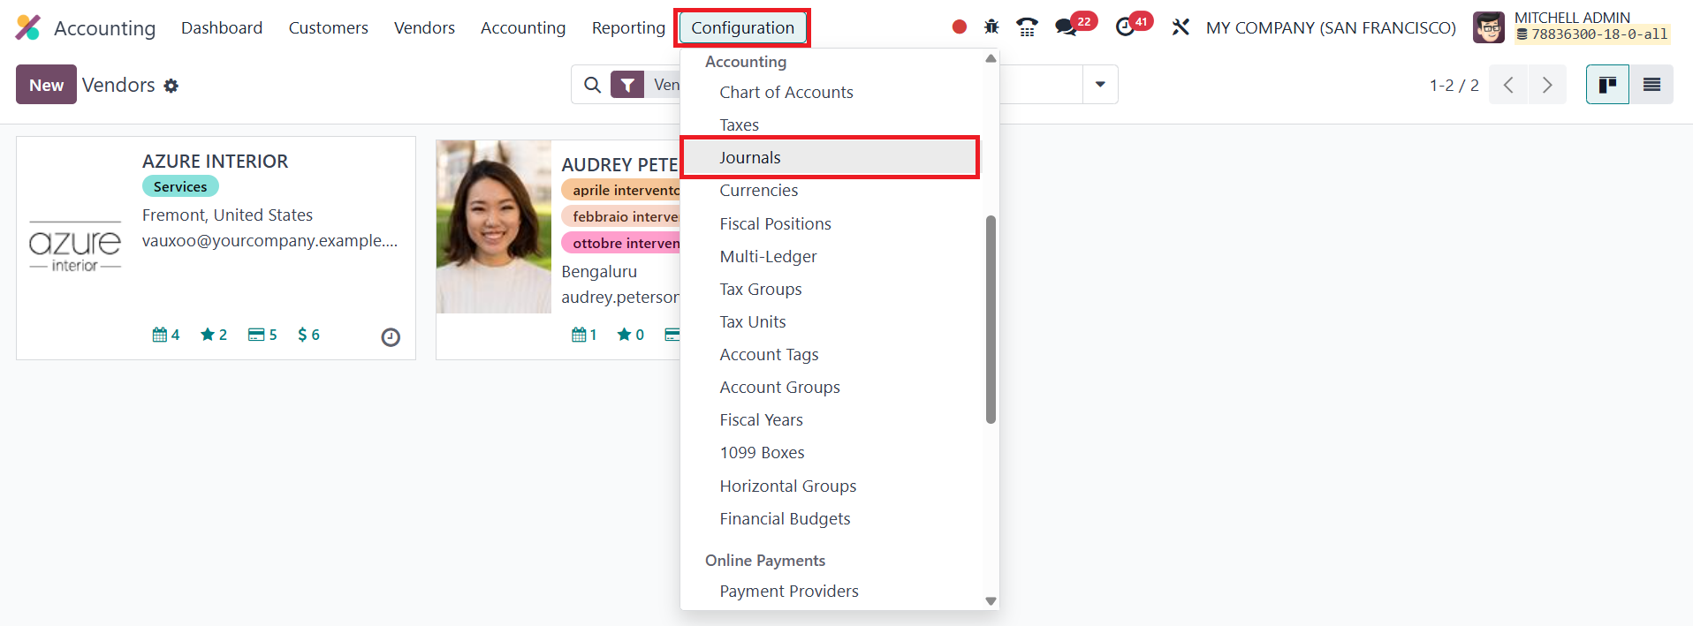Image resolution: width=1693 pixels, height=626 pixels.
Task: Click Bengaluru location text
Action: (x=599, y=271)
